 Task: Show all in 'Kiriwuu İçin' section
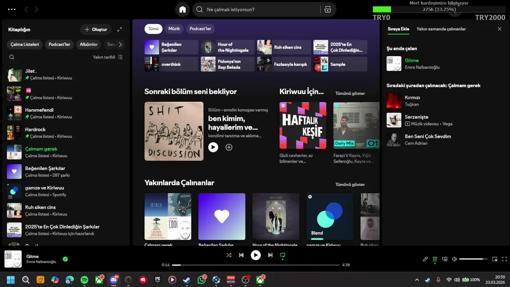(x=350, y=93)
